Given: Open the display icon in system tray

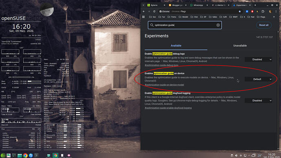Looking at the screenshot, I should pyautogui.click(x=245, y=156).
